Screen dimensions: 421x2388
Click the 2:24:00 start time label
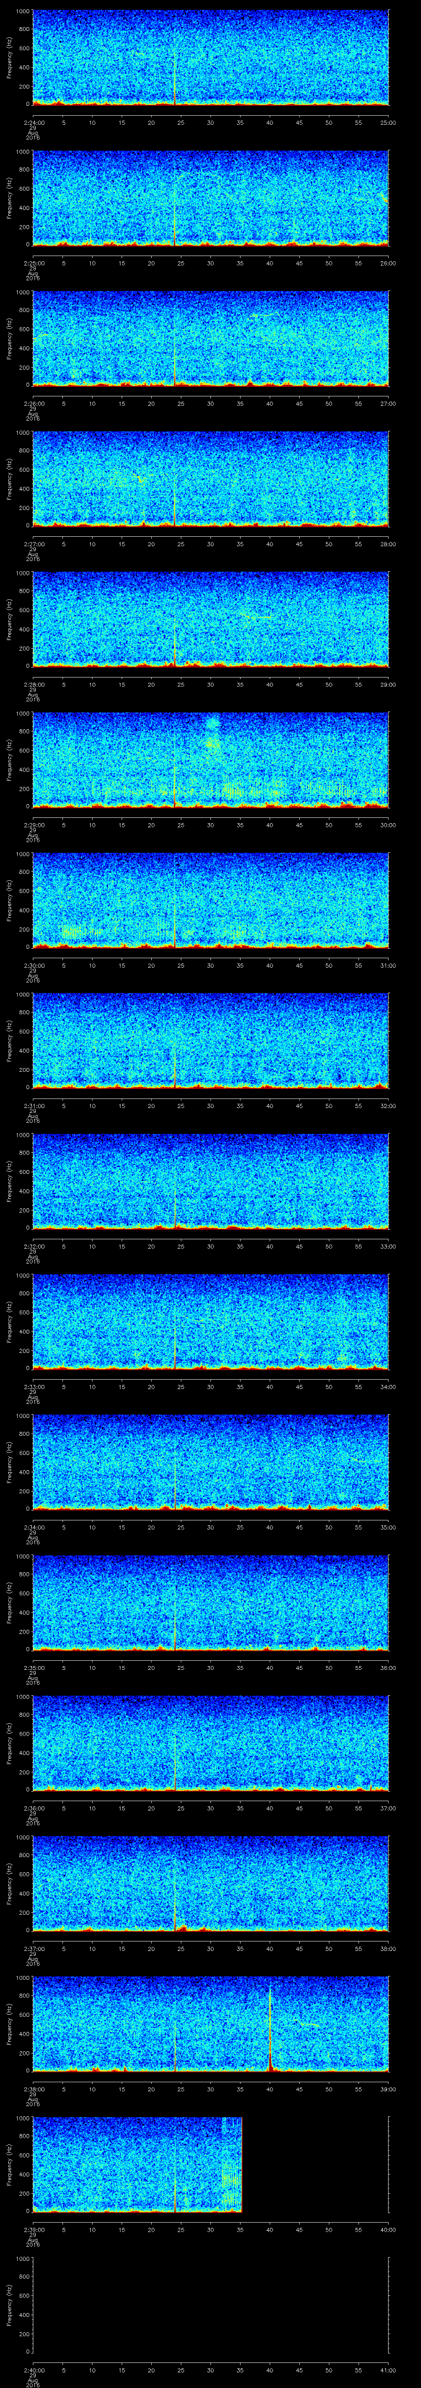pyautogui.click(x=33, y=122)
